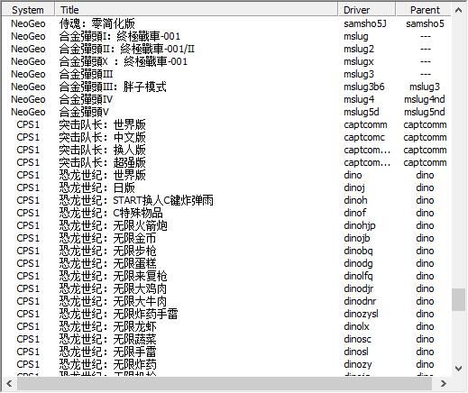The image size is (468, 393).
Task: Click the scroll down arrow
Action: click(x=458, y=368)
